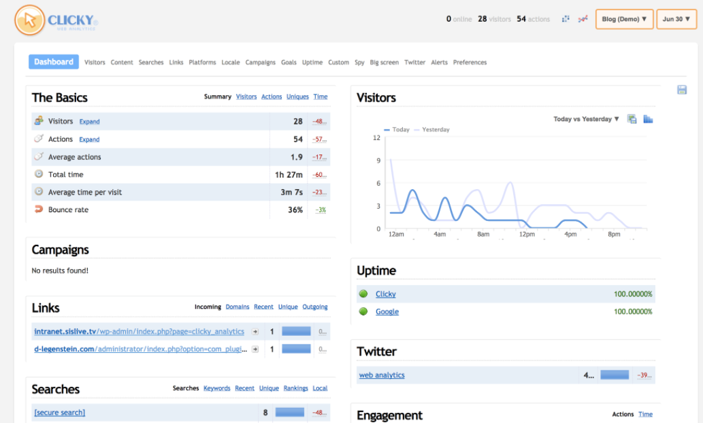Screen dimensions: 703x423
Task: Click green status icon beside Google uptime
Action: (x=363, y=311)
